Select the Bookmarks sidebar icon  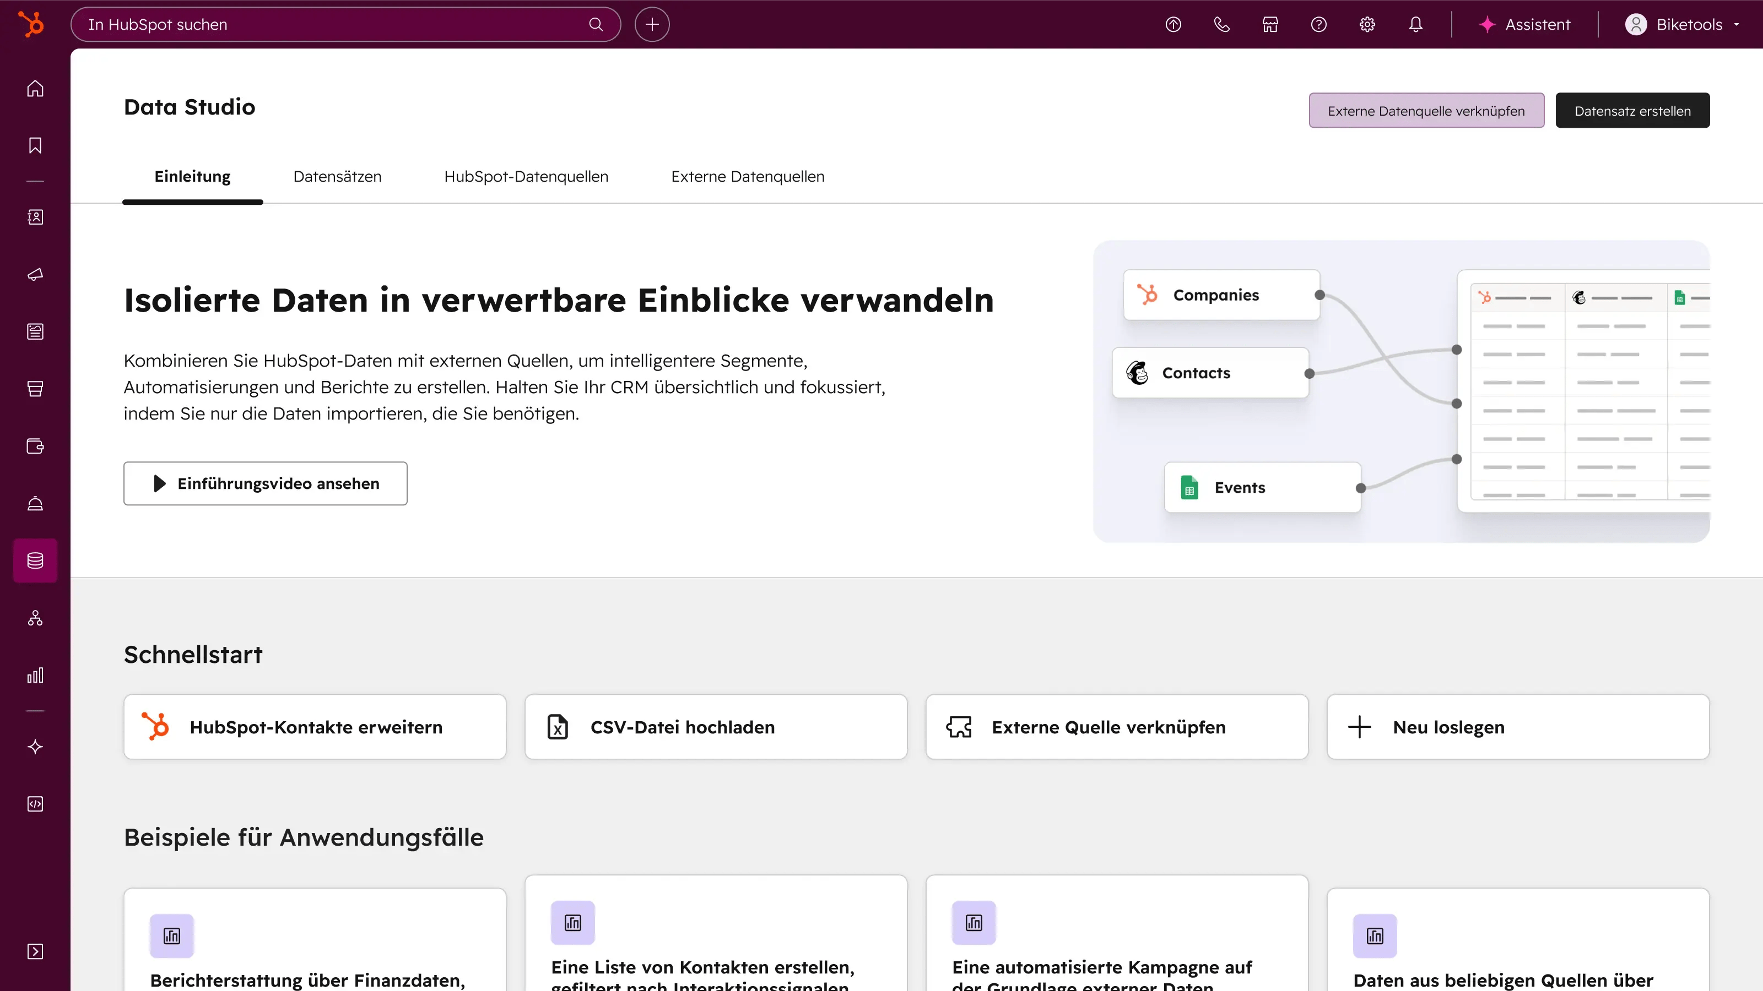click(34, 144)
